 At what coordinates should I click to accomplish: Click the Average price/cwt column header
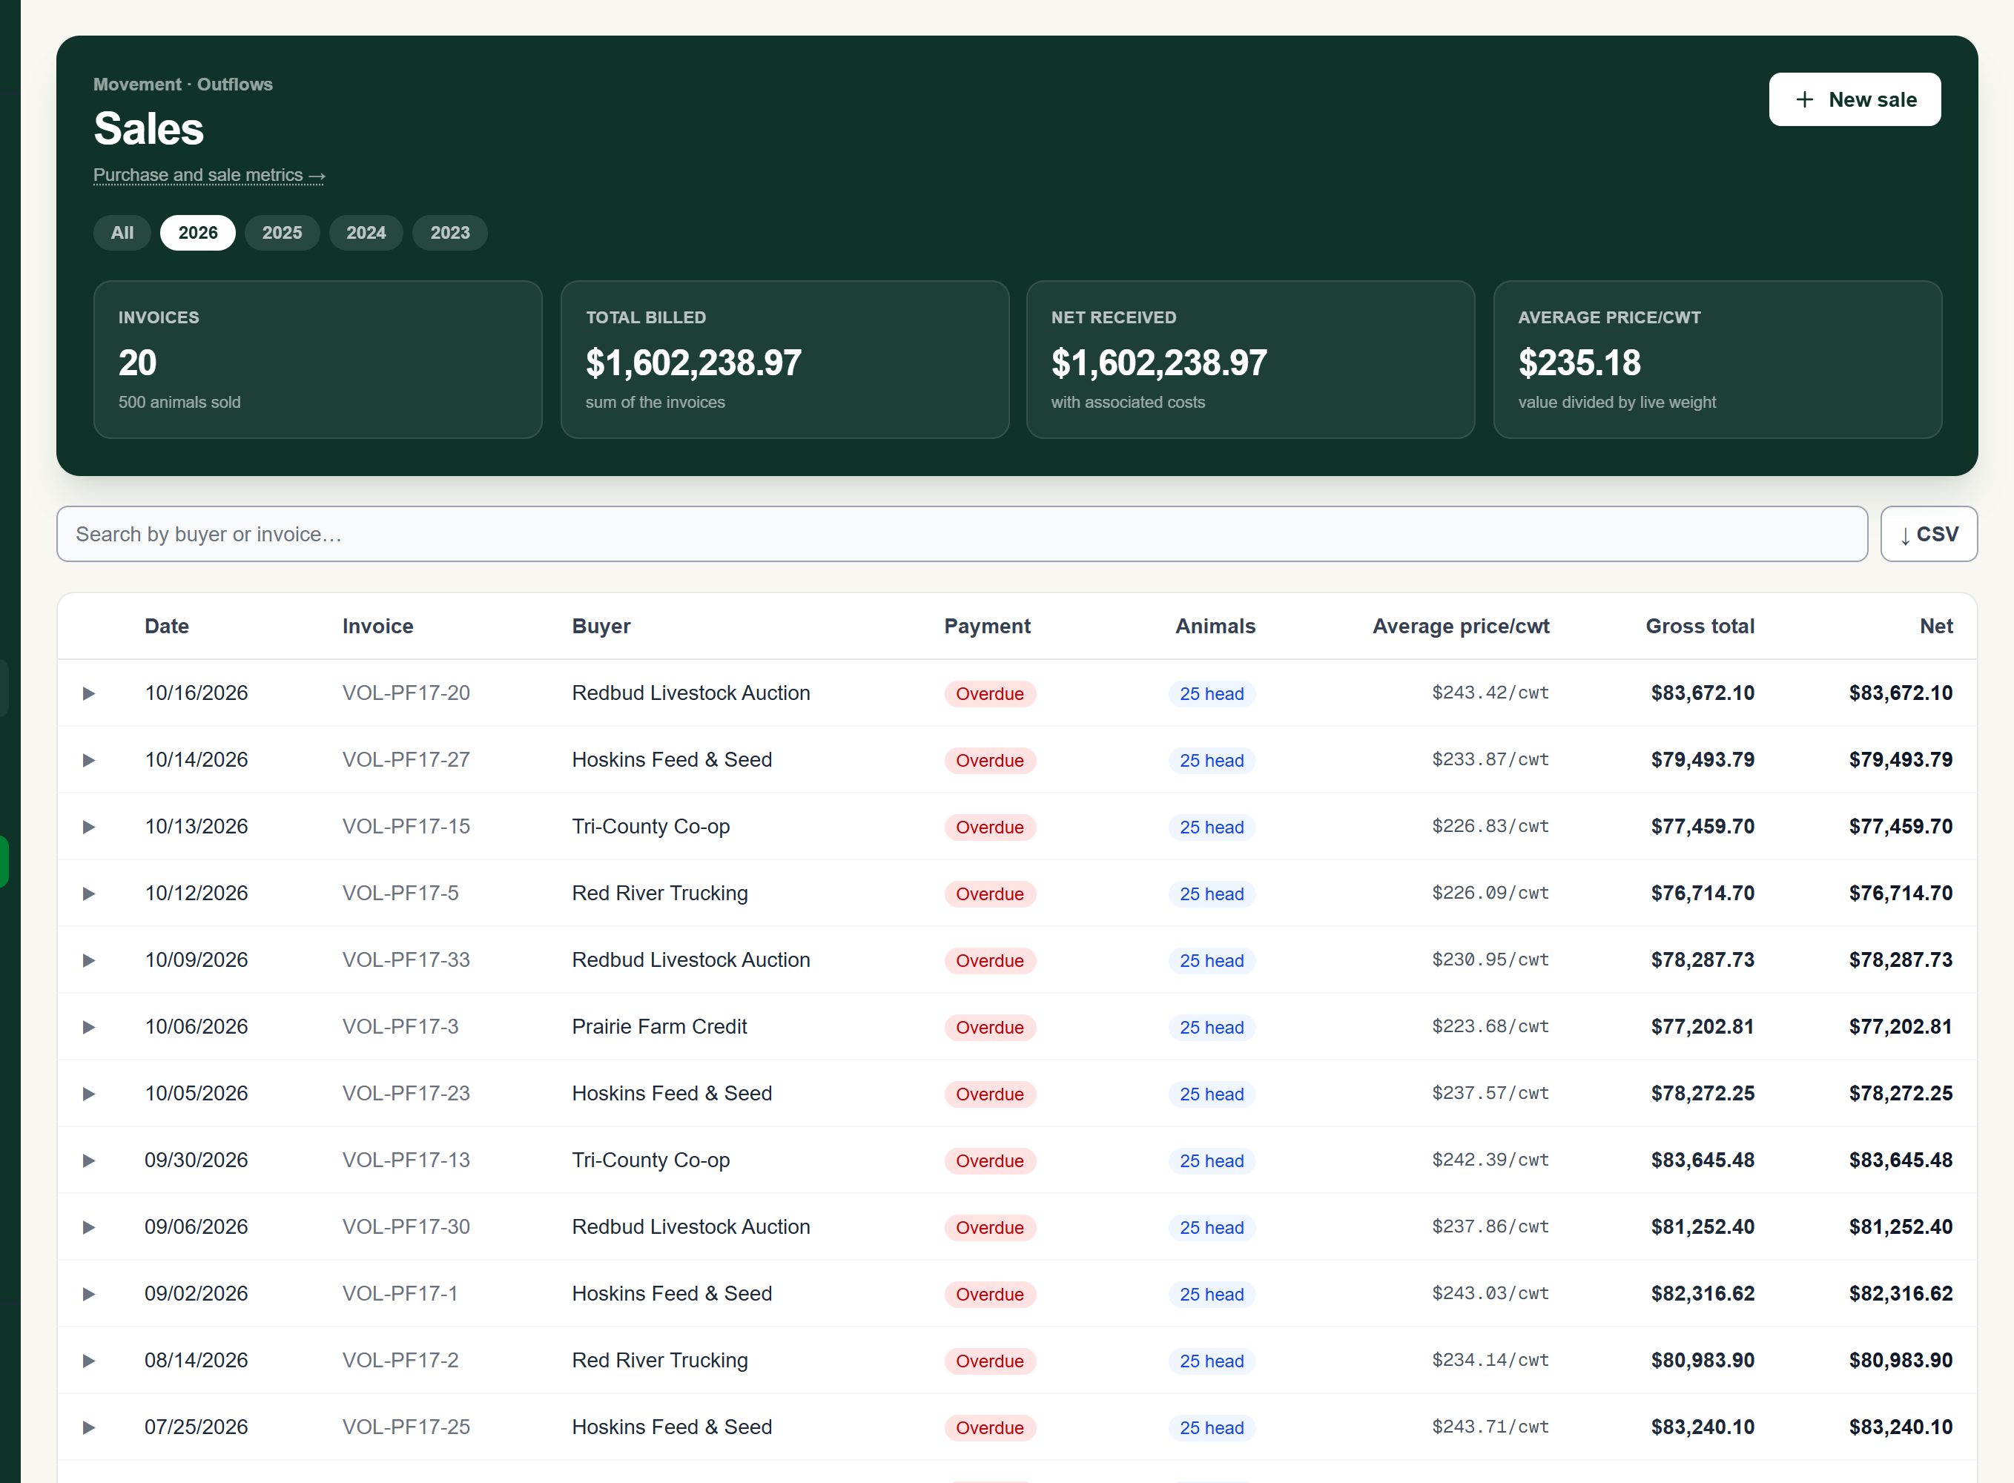click(x=1461, y=626)
